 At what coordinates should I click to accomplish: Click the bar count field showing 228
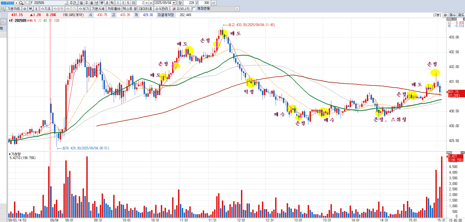[189, 3]
